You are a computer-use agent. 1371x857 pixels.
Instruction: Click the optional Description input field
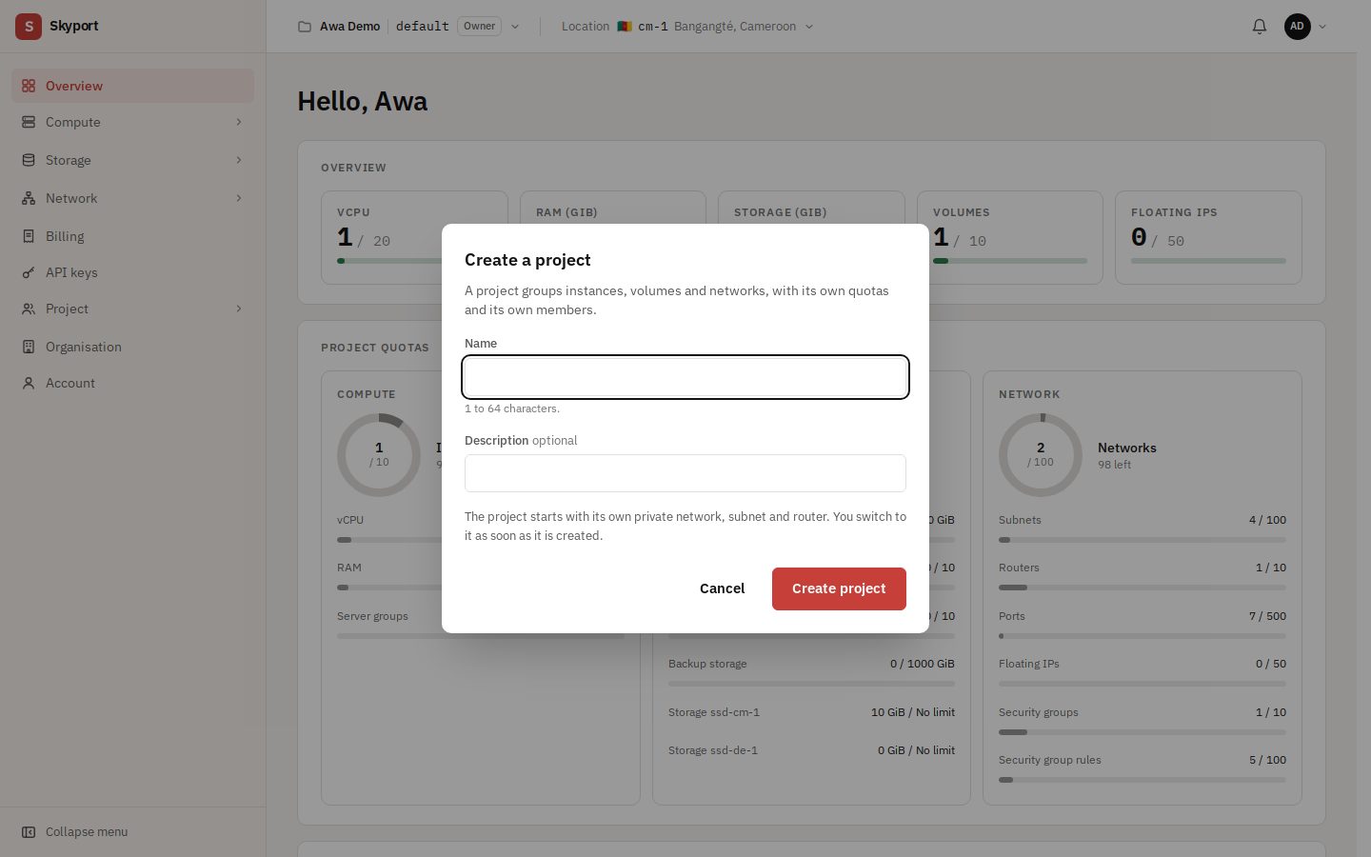point(685,473)
